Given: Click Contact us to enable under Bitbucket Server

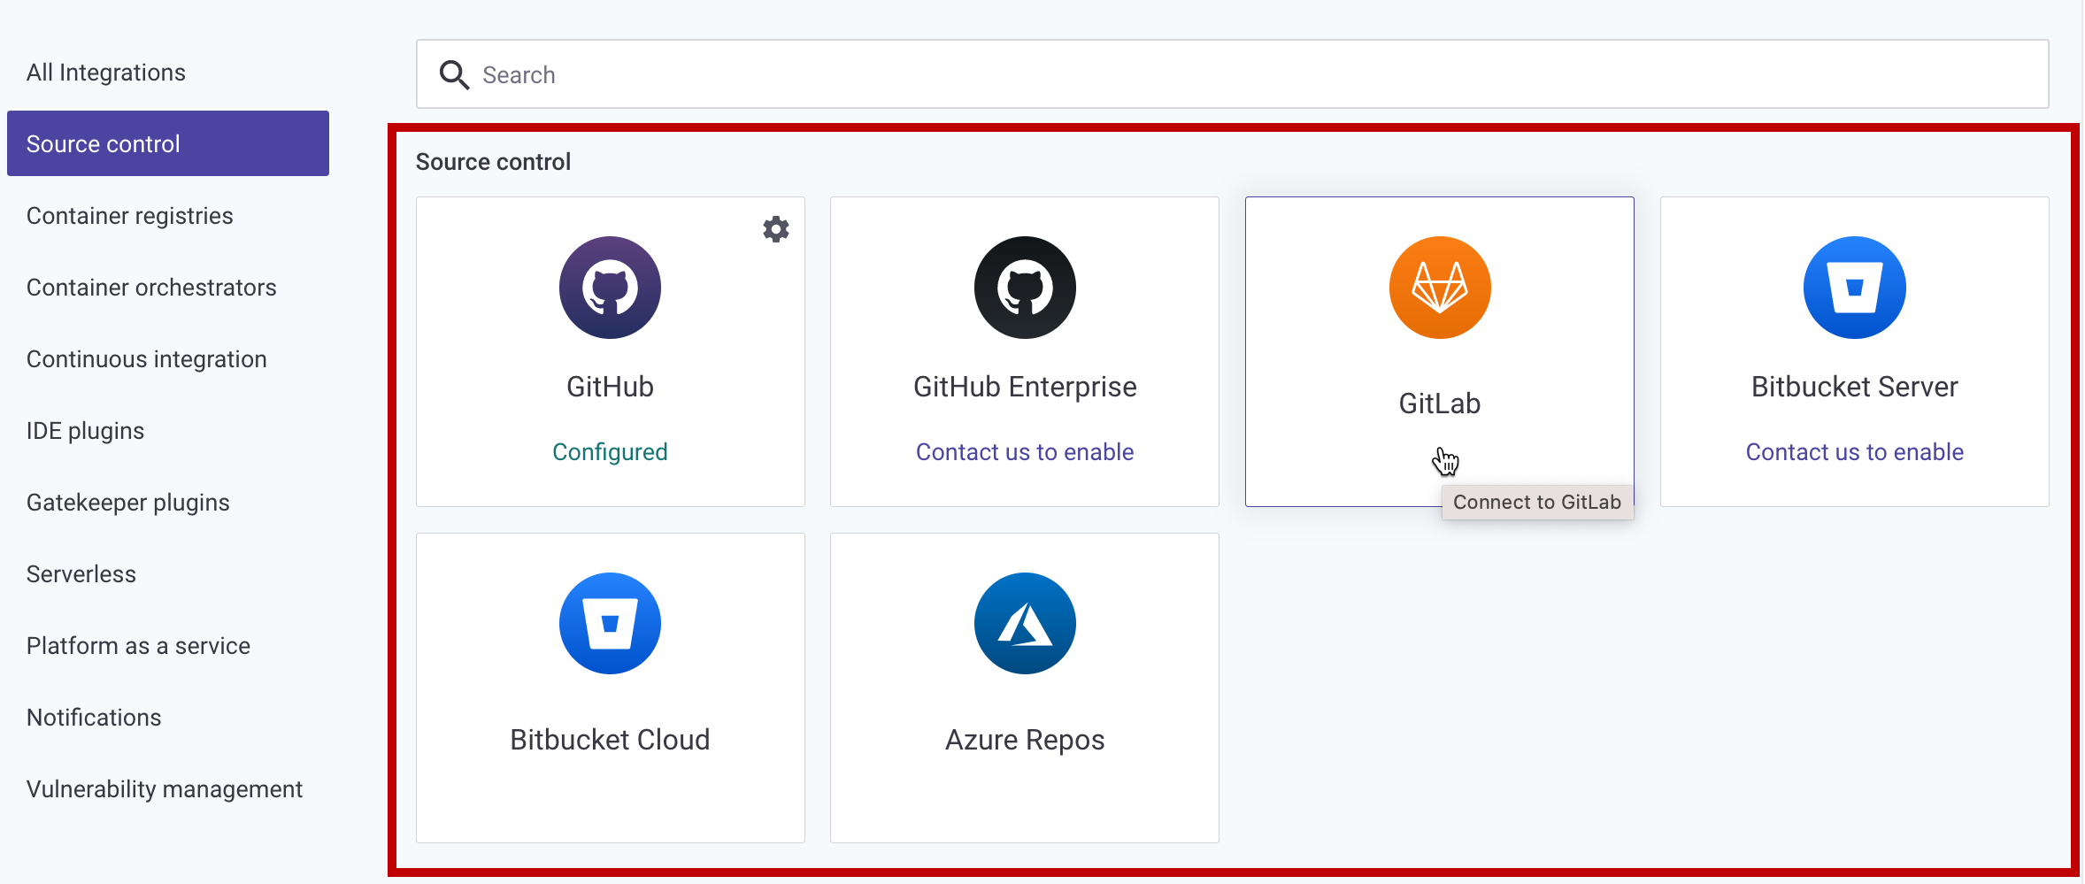Looking at the screenshot, I should [x=1854, y=452].
